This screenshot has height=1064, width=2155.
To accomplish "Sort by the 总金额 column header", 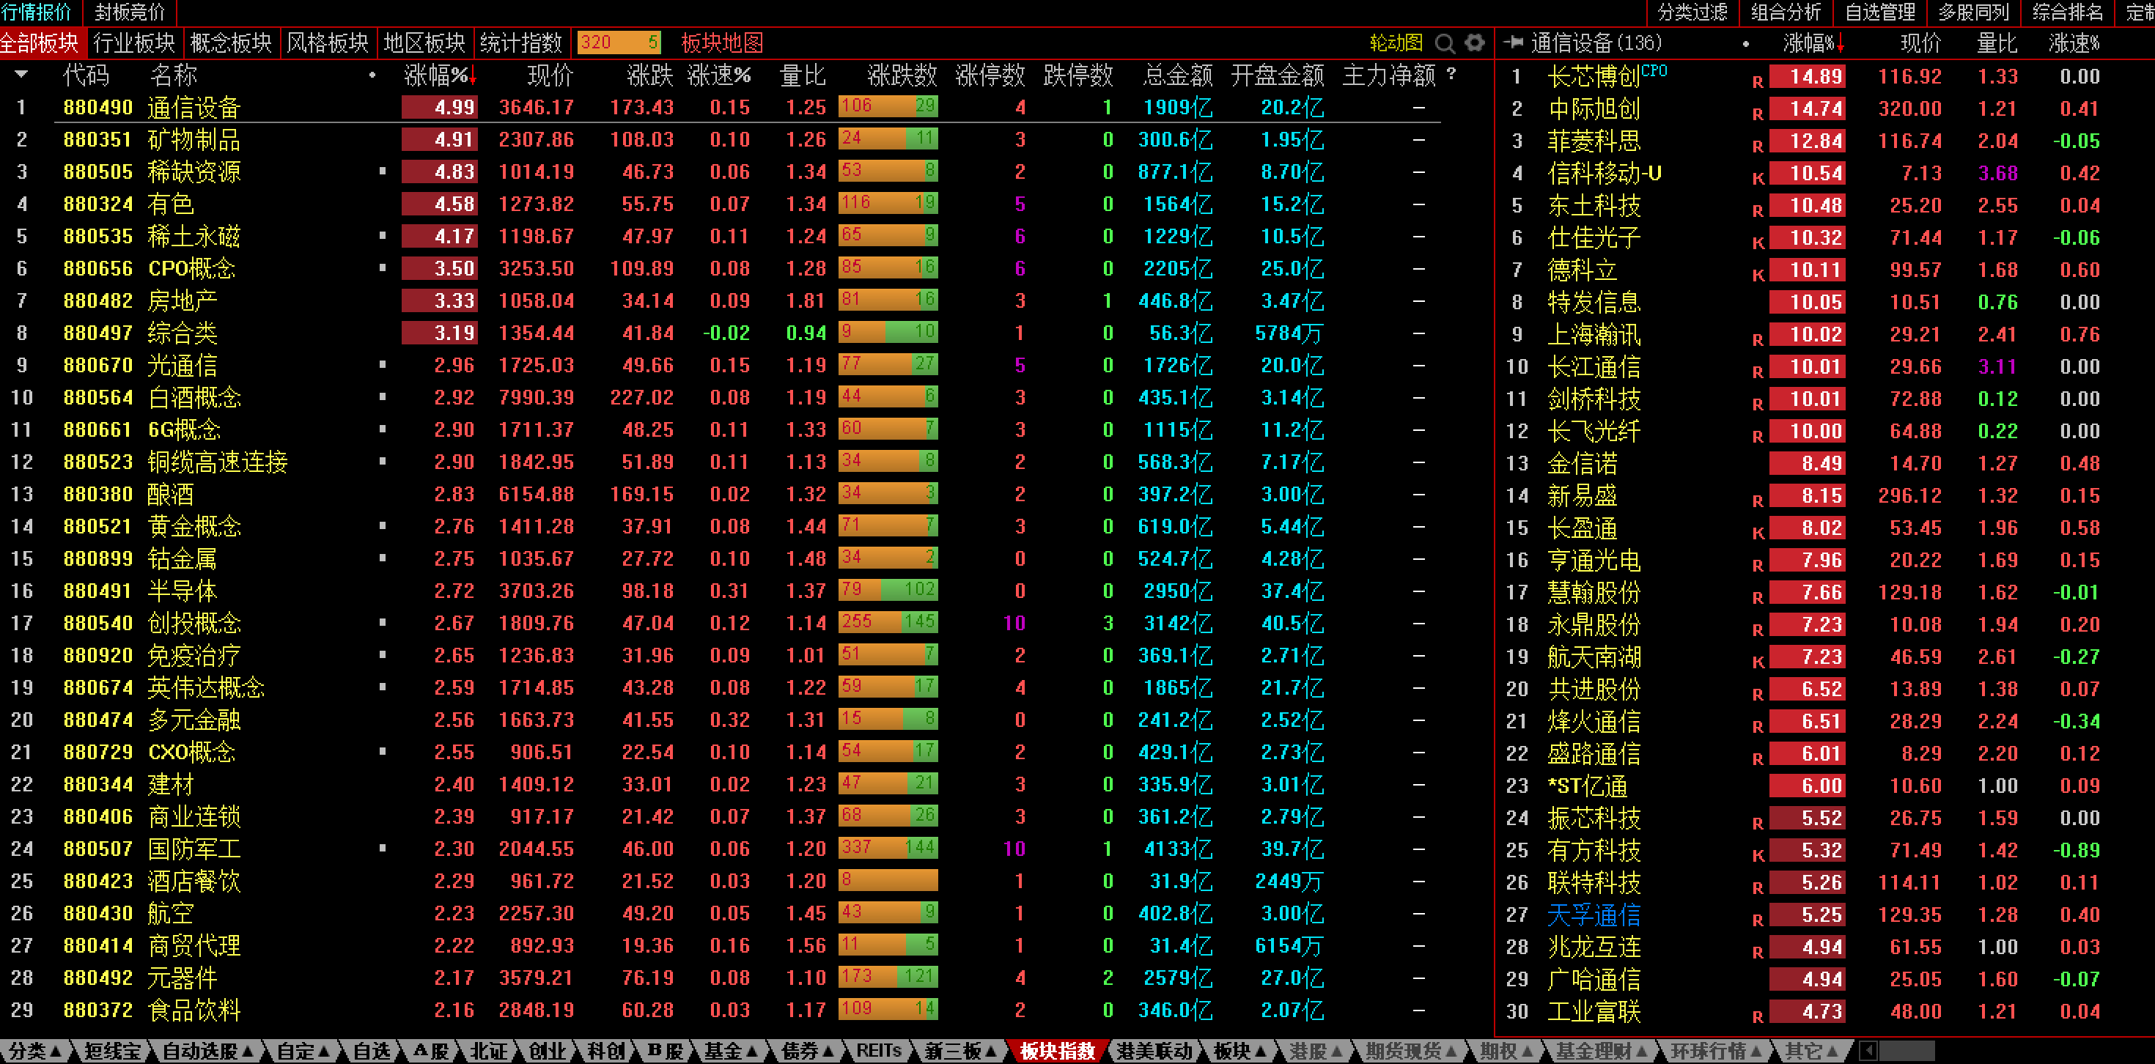I will pos(1177,75).
